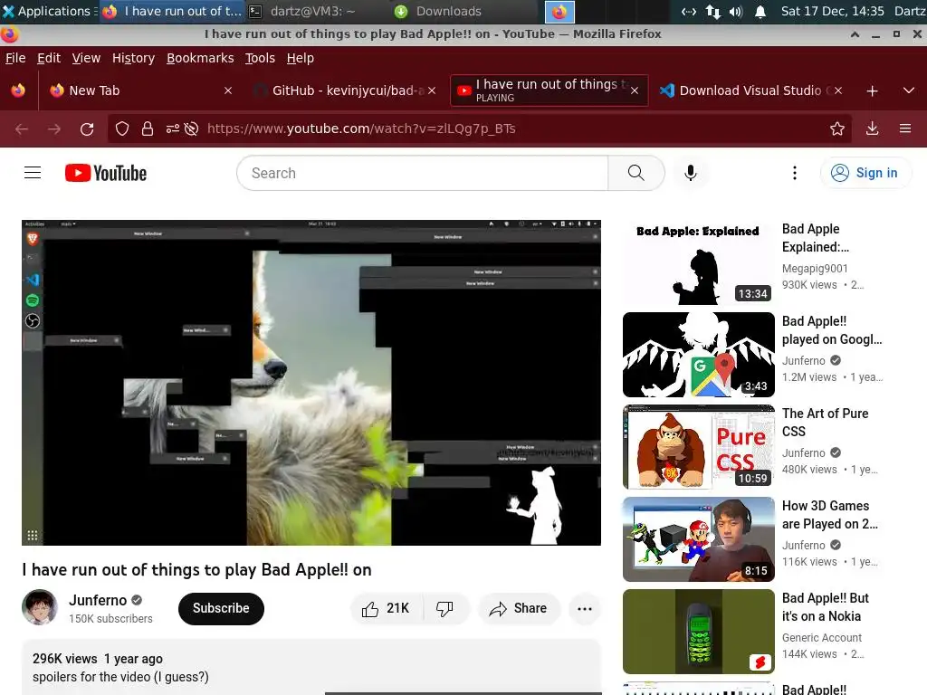Focus the YouTube Search field

tap(423, 173)
